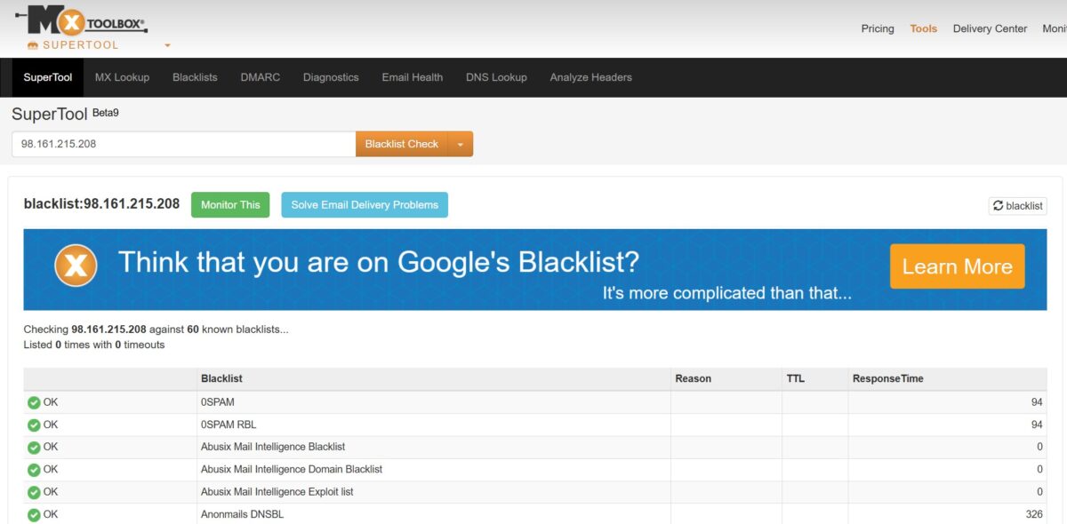Click OK icon for Anonmails DNSBL row
This screenshot has height=524, width=1067.
point(34,514)
